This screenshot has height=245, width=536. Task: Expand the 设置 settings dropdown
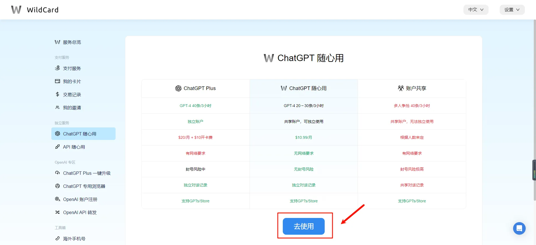pyautogui.click(x=512, y=10)
